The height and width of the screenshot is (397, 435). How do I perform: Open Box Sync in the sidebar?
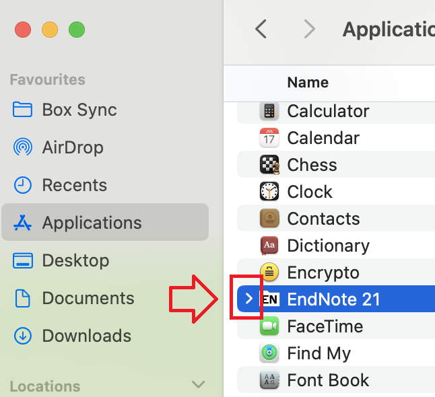pyautogui.click(x=79, y=110)
